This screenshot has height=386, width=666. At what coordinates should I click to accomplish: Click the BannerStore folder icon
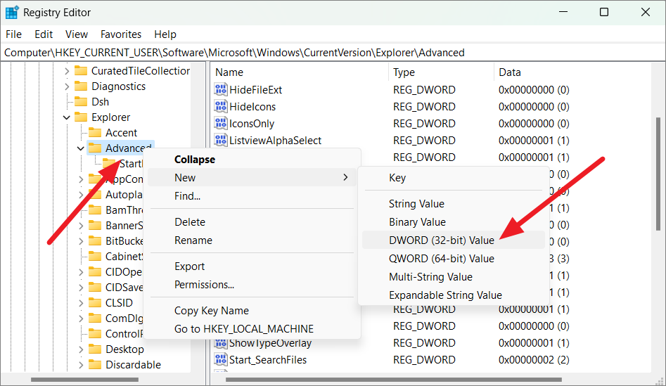(x=95, y=226)
